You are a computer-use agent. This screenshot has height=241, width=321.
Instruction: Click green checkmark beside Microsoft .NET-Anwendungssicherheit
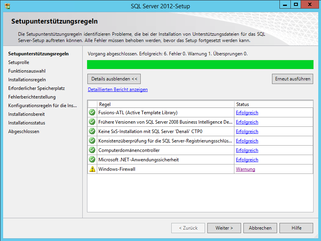(92, 160)
